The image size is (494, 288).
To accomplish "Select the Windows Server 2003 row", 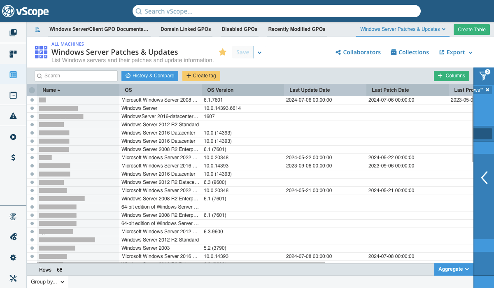I will 32,248.
